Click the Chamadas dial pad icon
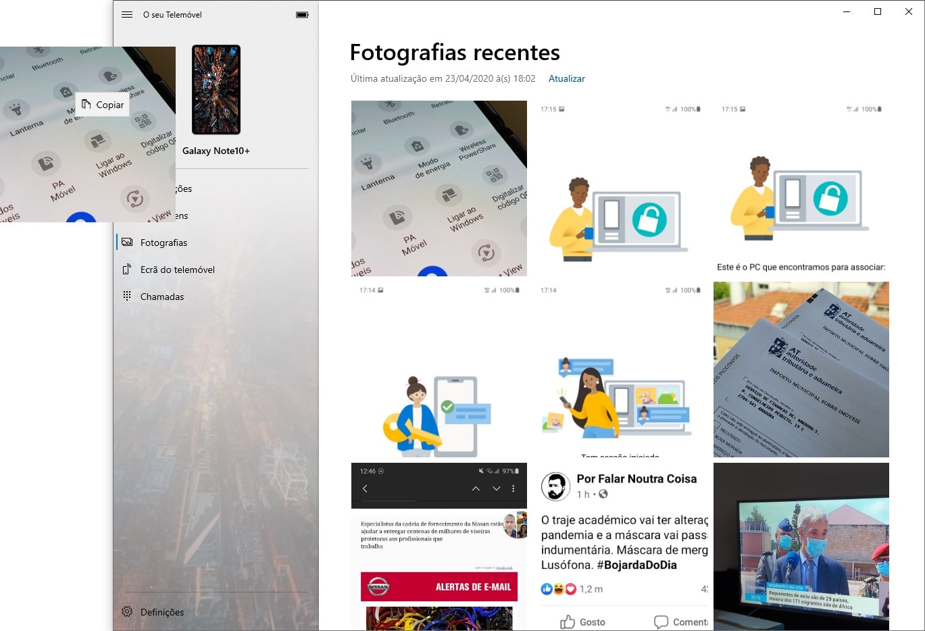 (127, 296)
